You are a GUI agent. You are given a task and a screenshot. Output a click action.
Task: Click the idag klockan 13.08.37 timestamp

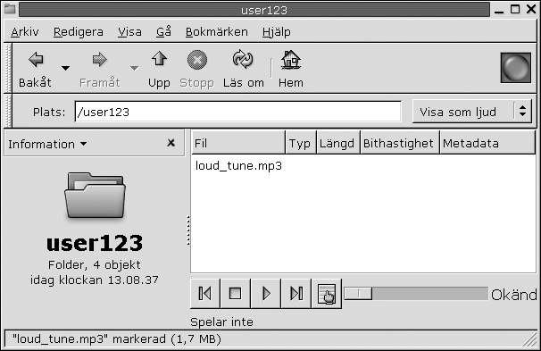click(95, 280)
